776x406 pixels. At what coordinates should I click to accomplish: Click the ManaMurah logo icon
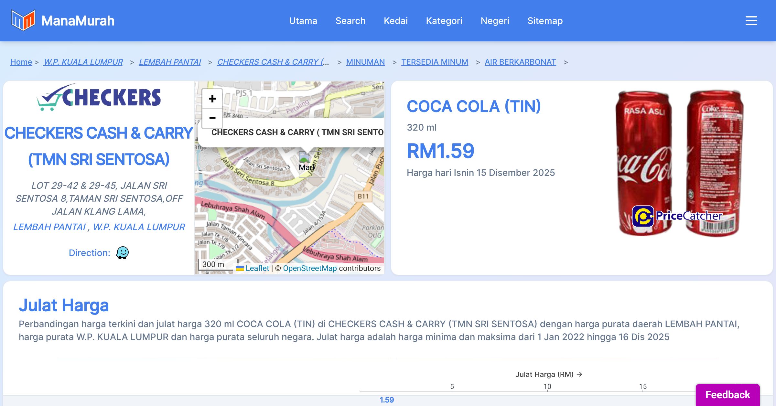click(x=23, y=20)
